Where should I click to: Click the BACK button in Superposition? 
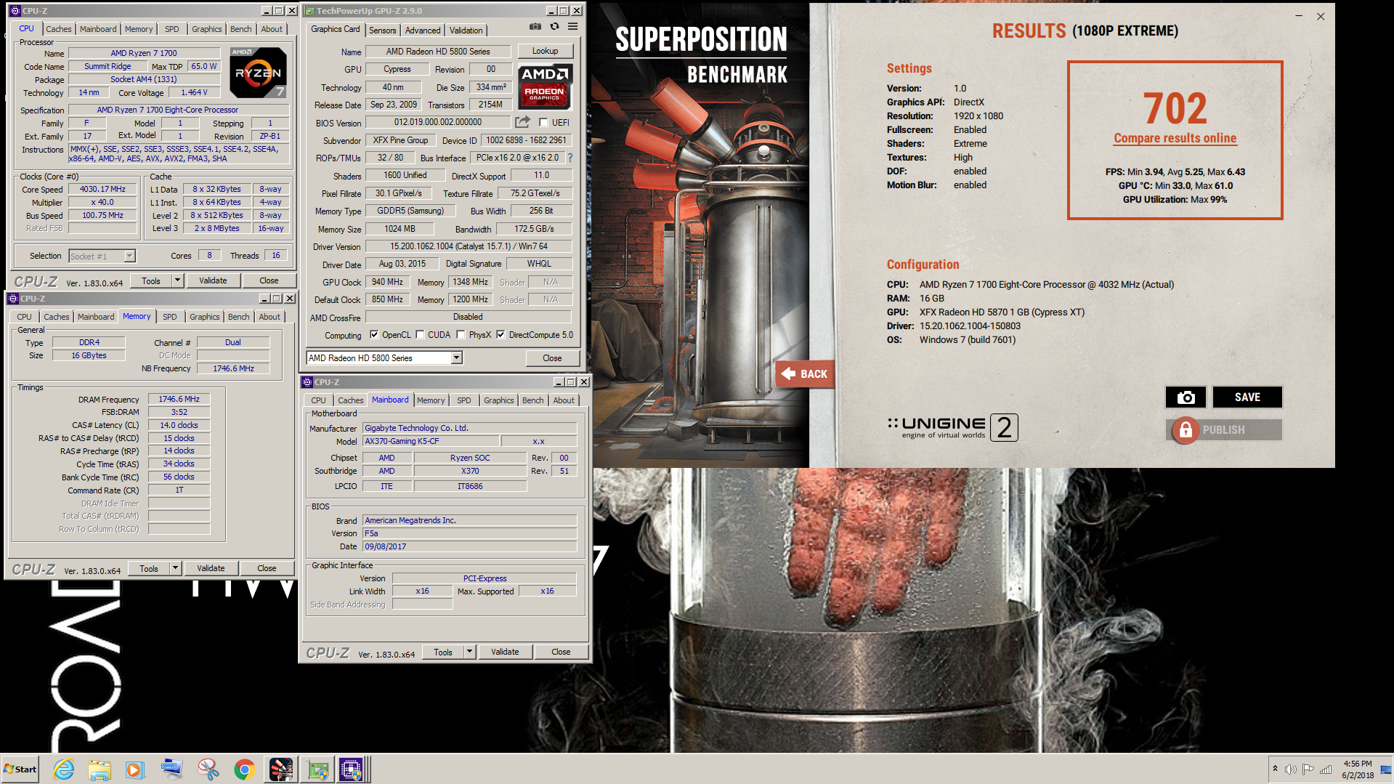[x=804, y=373]
